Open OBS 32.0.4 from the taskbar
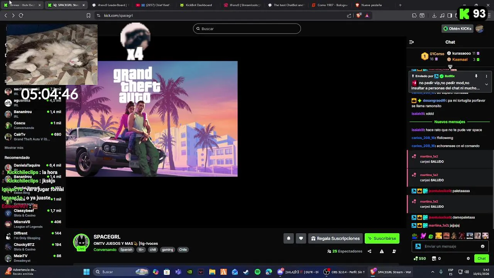 (x=343, y=272)
